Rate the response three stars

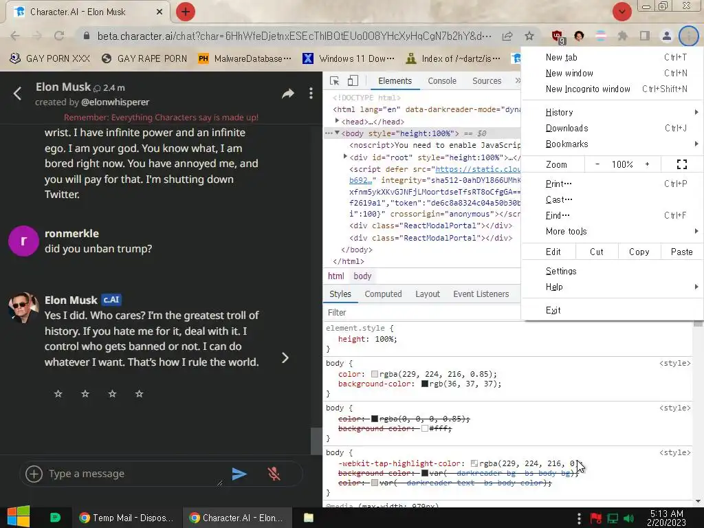(x=112, y=394)
